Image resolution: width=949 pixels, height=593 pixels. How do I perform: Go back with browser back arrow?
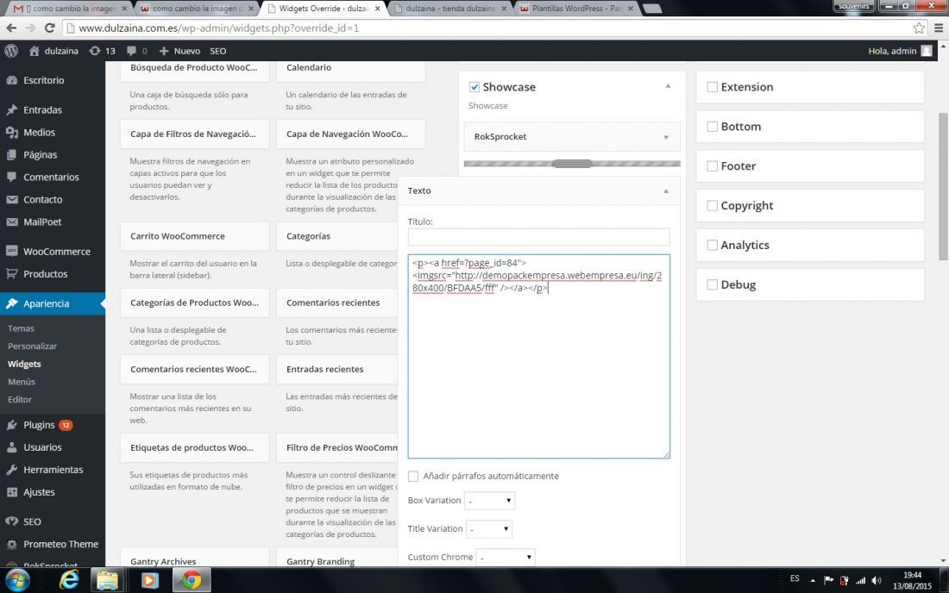coord(11,28)
